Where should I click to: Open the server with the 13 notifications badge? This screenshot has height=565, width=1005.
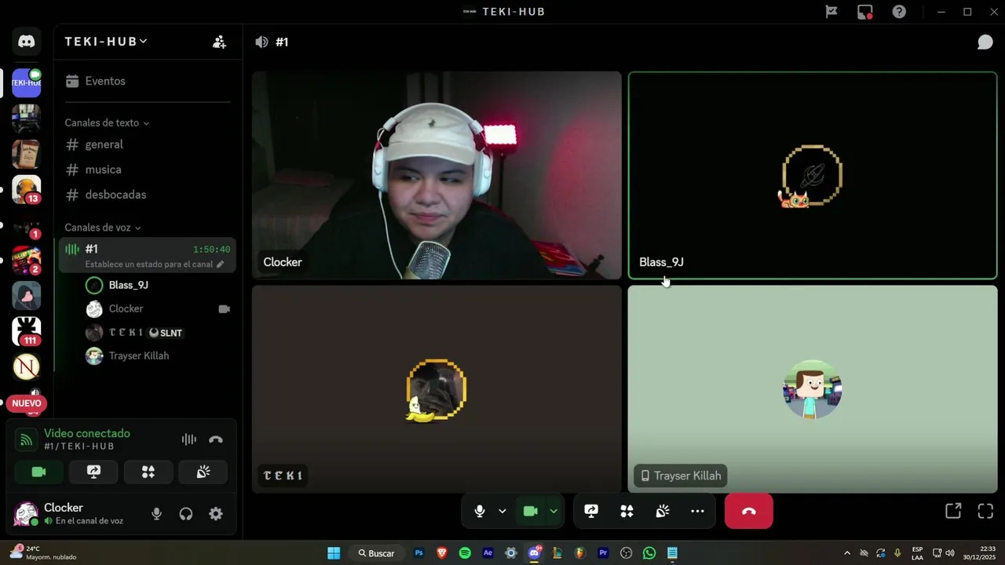tap(27, 190)
